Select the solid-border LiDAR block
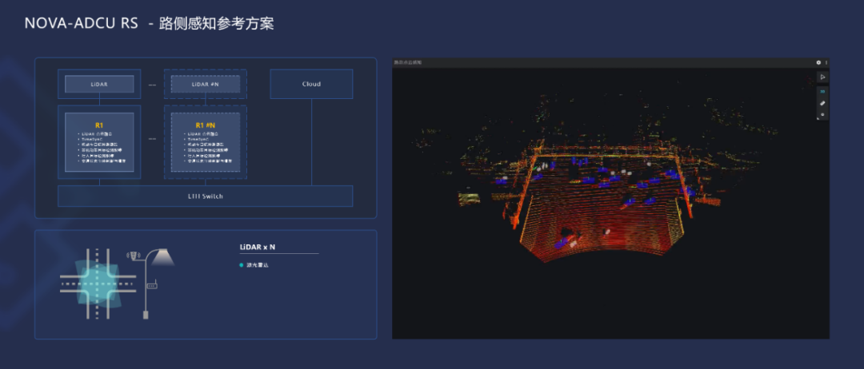 tap(99, 84)
